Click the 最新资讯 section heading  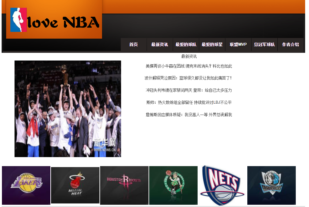click(189, 57)
